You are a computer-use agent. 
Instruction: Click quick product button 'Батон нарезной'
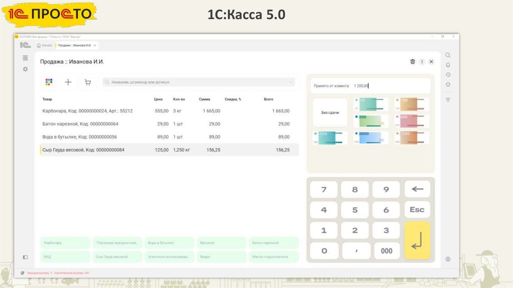click(x=274, y=243)
